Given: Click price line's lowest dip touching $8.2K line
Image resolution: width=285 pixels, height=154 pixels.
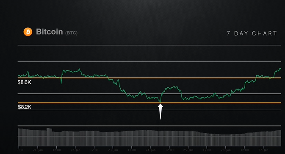Looking at the screenshot, I should click(160, 102).
